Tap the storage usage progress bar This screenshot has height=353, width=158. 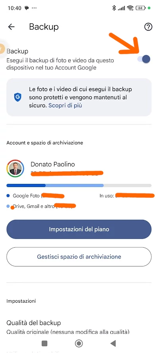point(79,185)
